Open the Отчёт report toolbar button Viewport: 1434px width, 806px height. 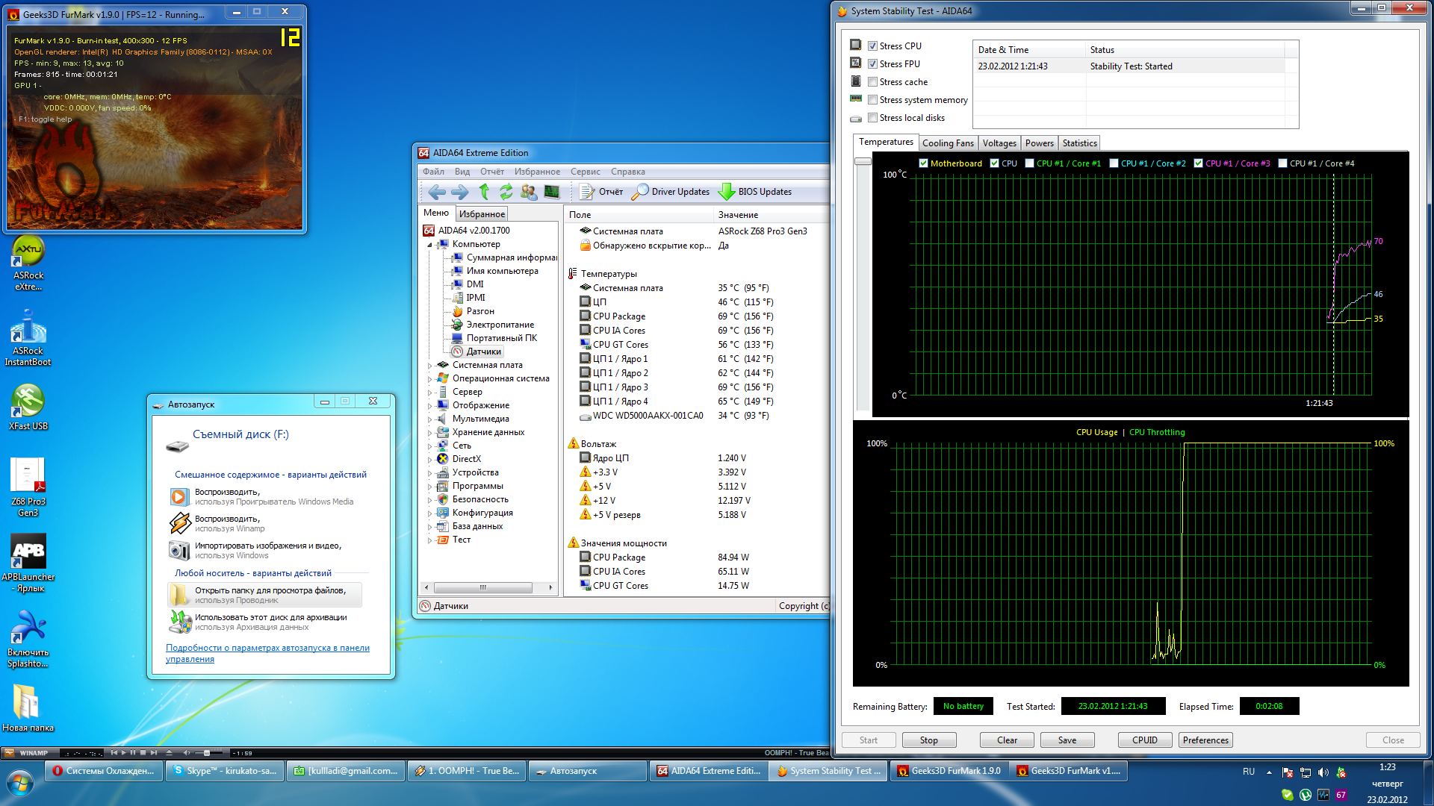point(602,192)
